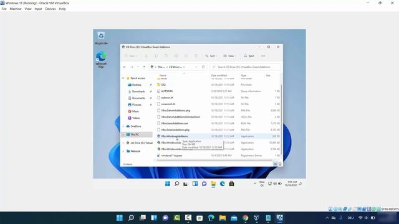The width and height of the screenshot is (399, 224).
Task: Switch to details view icon in status bar
Action: click(276, 164)
